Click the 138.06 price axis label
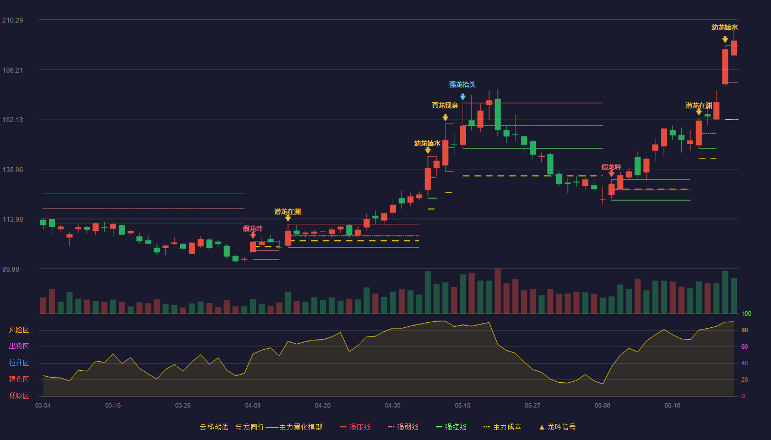Screen dimensions: 771x440 [13, 170]
